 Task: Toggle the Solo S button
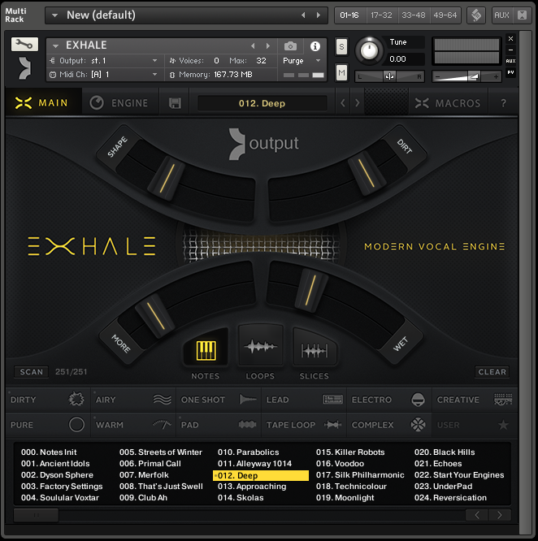click(341, 46)
